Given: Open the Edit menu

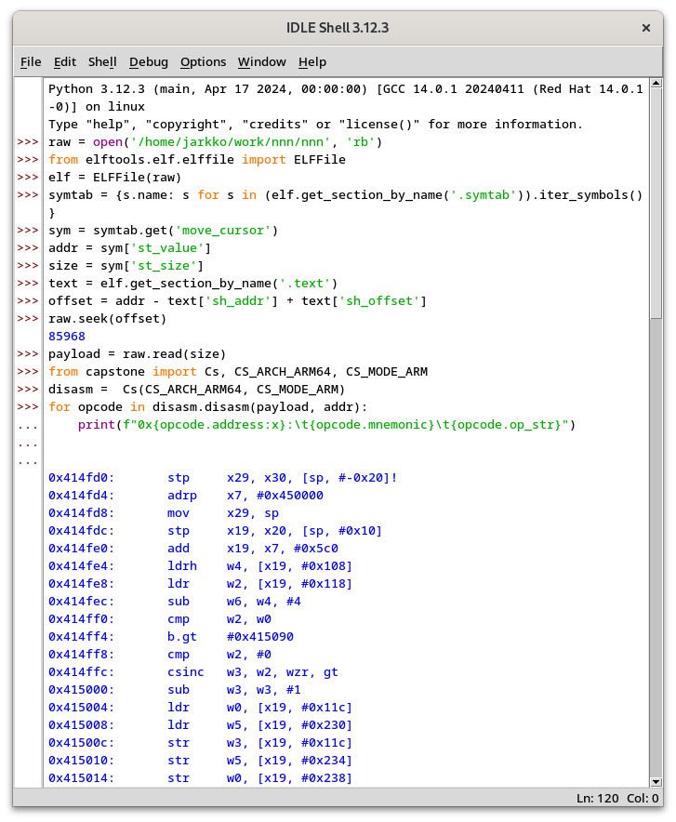Looking at the screenshot, I should 65,62.
